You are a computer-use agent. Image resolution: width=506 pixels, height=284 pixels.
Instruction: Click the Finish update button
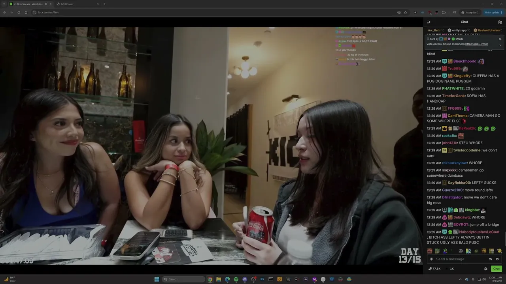(494, 12)
